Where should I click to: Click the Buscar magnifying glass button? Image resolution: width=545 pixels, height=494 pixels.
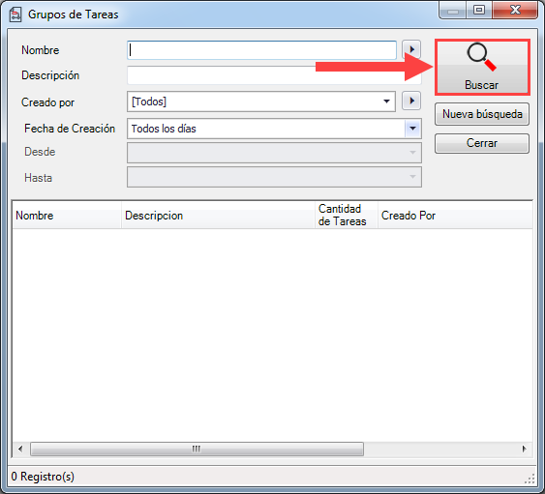pyautogui.click(x=482, y=68)
